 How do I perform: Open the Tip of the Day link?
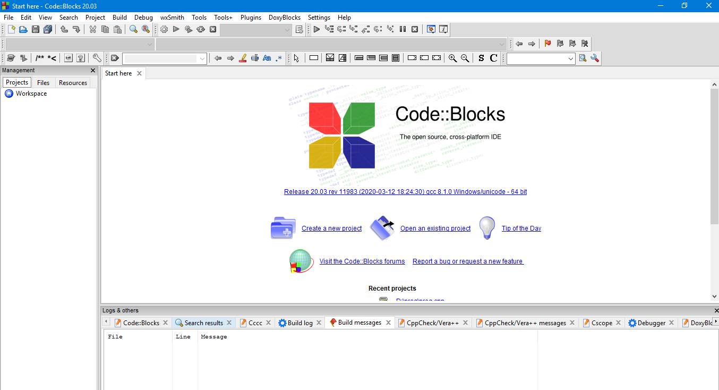[521, 228]
